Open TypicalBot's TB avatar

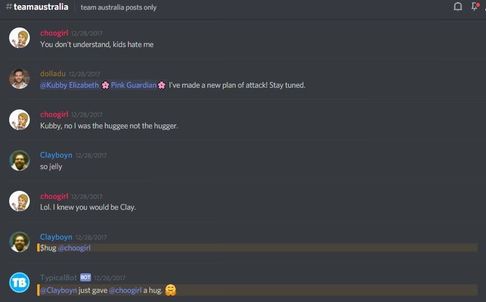click(19, 283)
